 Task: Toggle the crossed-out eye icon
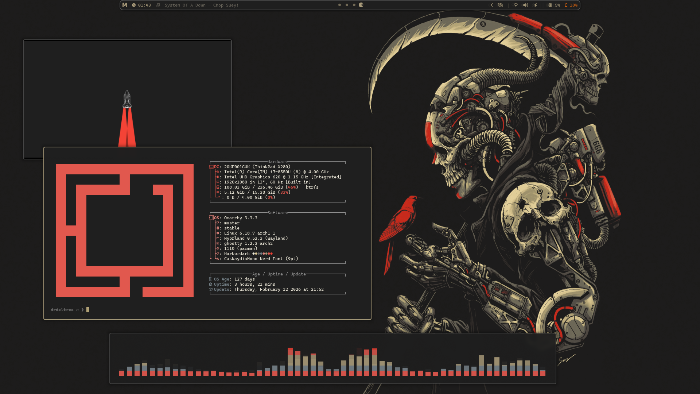(501, 5)
